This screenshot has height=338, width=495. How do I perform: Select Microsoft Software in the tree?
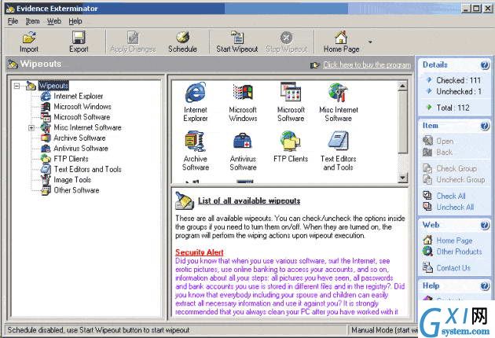(x=82, y=117)
